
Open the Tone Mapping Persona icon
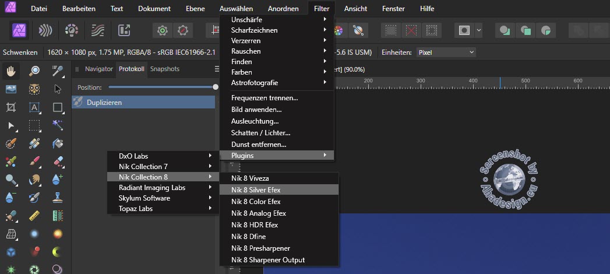pos(98,30)
